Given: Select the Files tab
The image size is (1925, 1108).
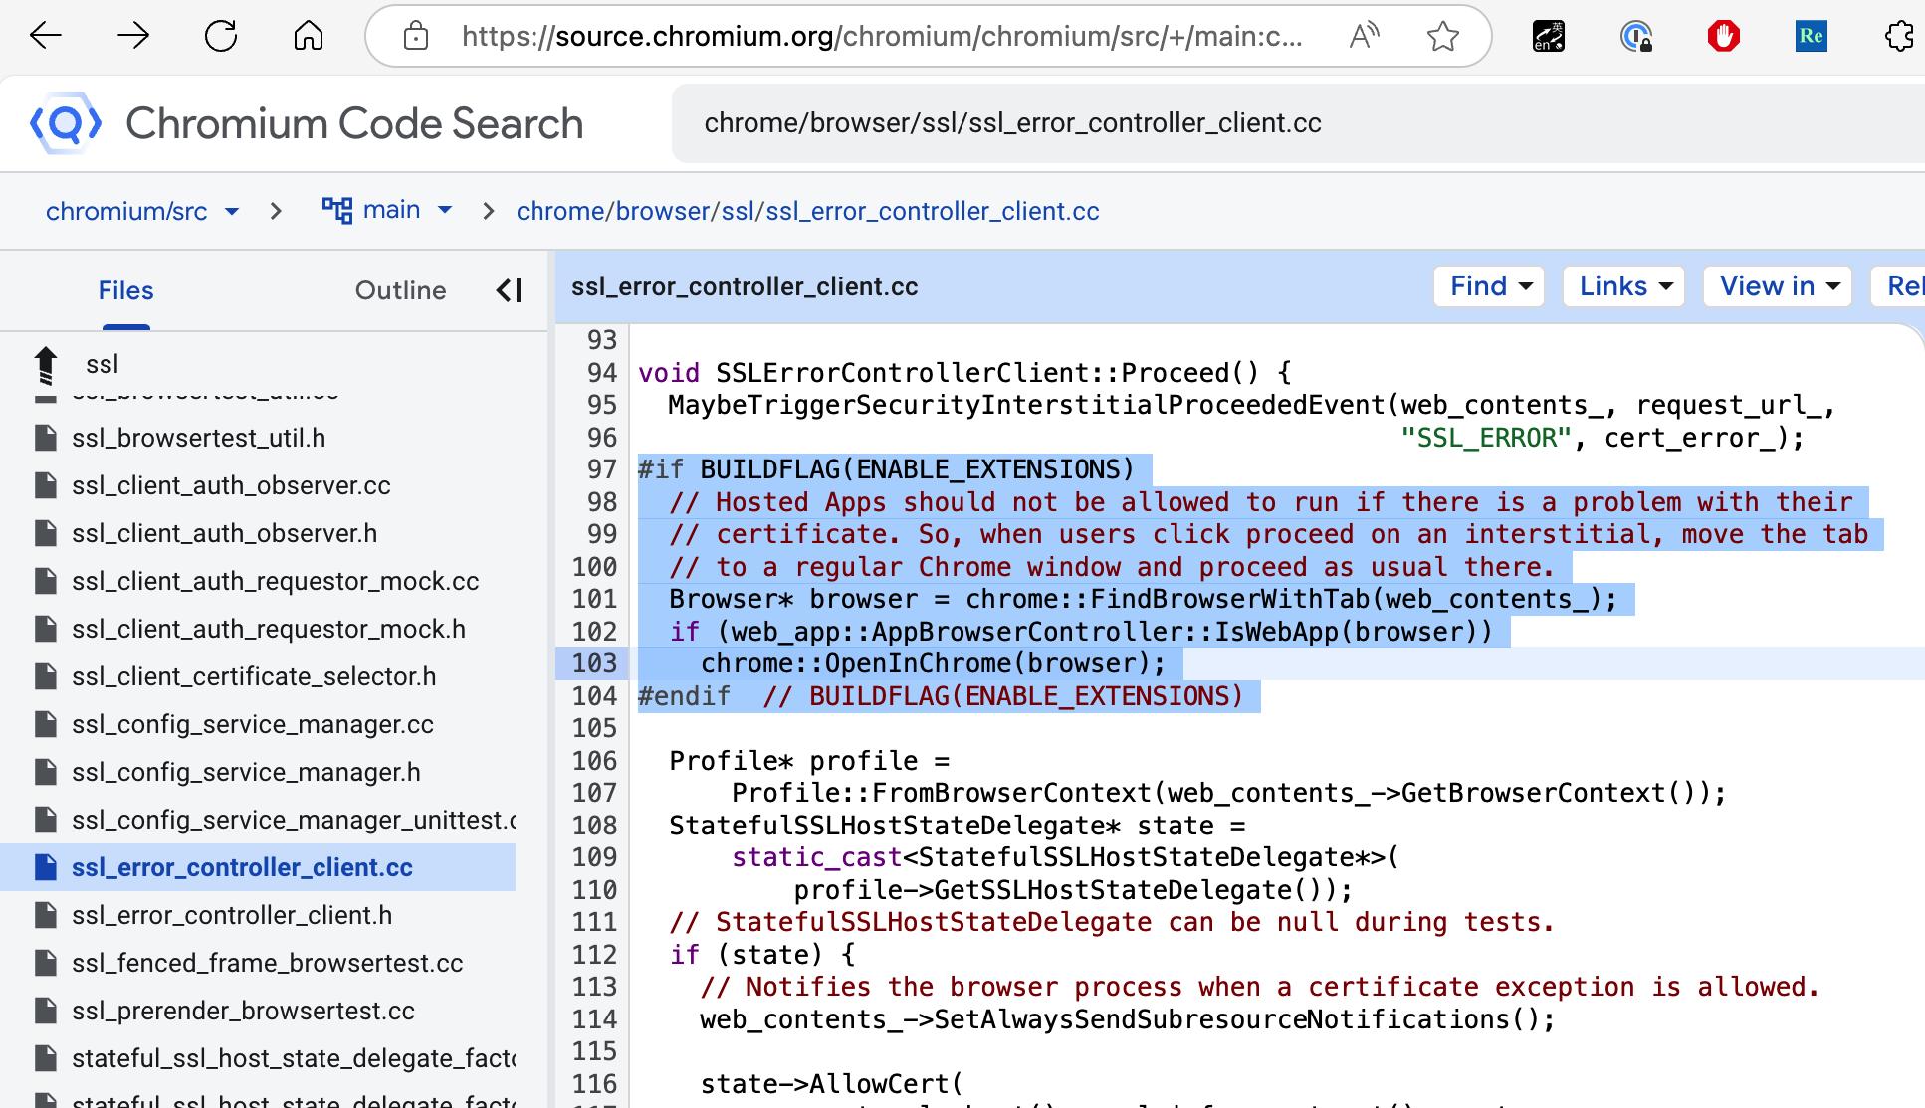Looking at the screenshot, I should [x=125, y=290].
